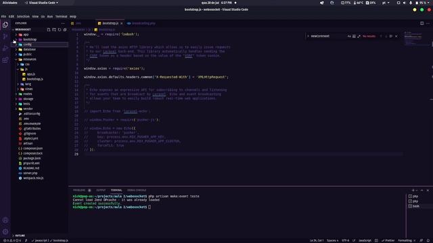Switch to the OUTPUT panel tab
Screen dimensions: 433x243
[101, 190]
